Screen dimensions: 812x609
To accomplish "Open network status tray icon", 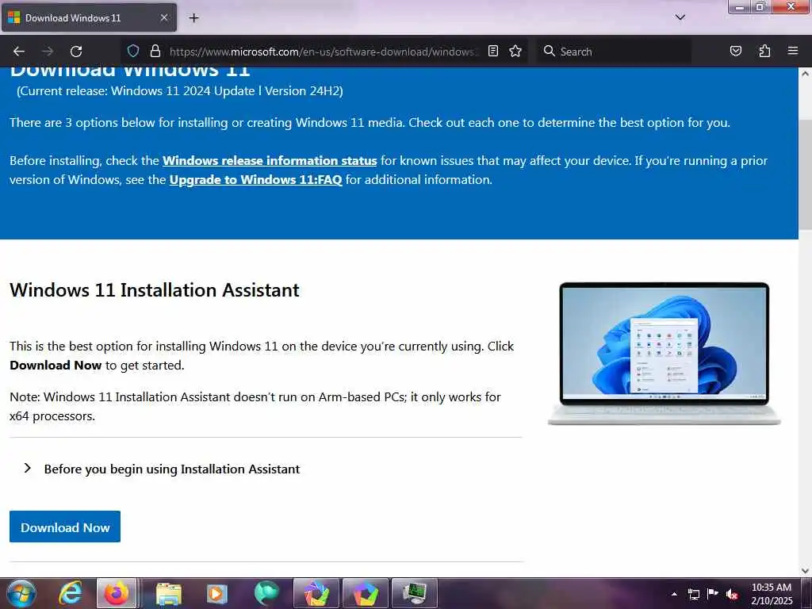I will (693, 594).
